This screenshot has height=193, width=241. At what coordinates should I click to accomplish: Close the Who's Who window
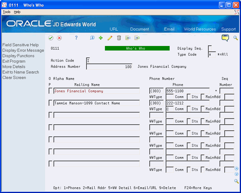pyautogui.click(x=236, y=5)
